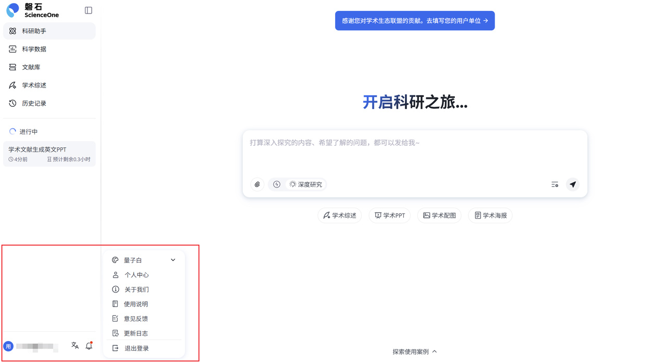
Task: Expand the 量子白 model dropdown
Action: (172, 259)
